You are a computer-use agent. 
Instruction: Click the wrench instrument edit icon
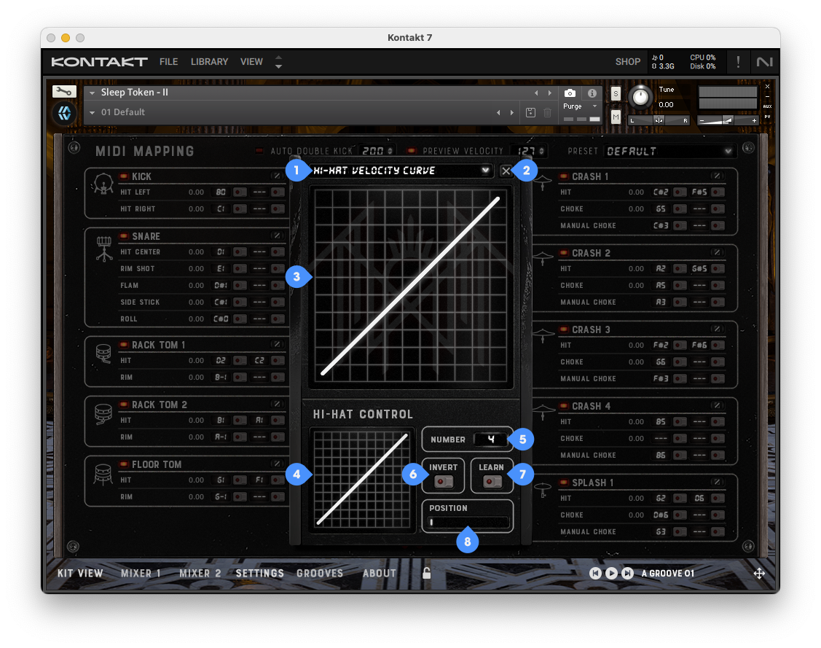[x=64, y=92]
